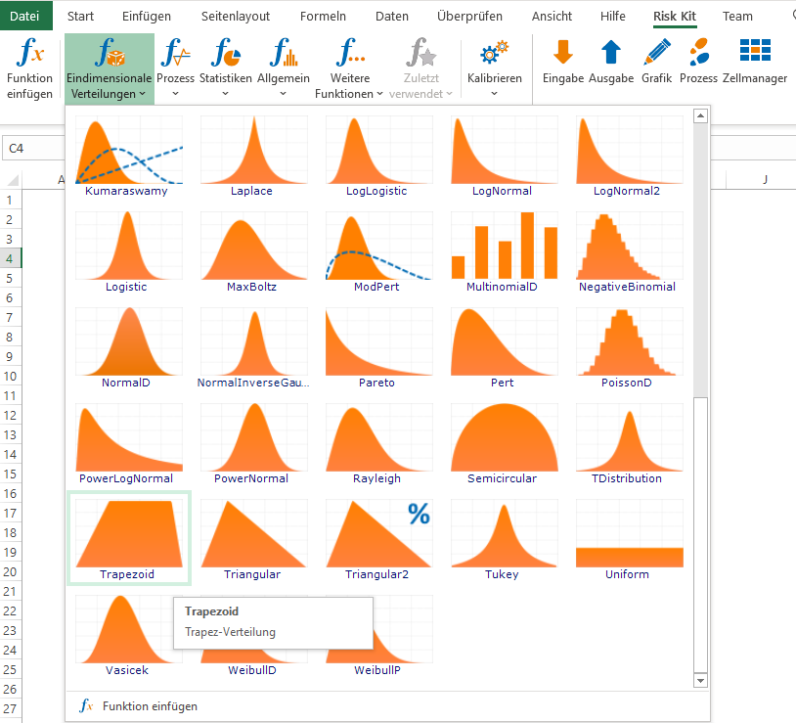Expand Weitere Funktionen menu
Image resolution: width=796 pixels, height=723 pixels.
(349, 68)
